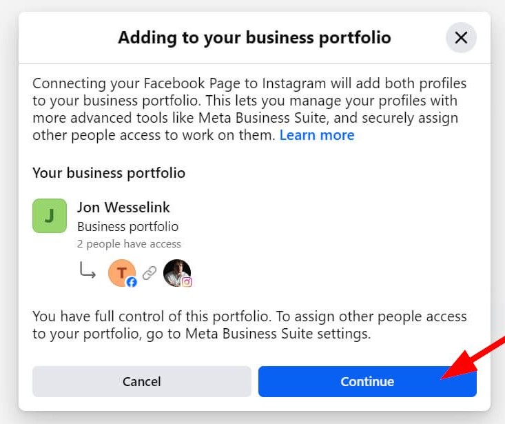Open the Learn more link

[x=317, y=135]
